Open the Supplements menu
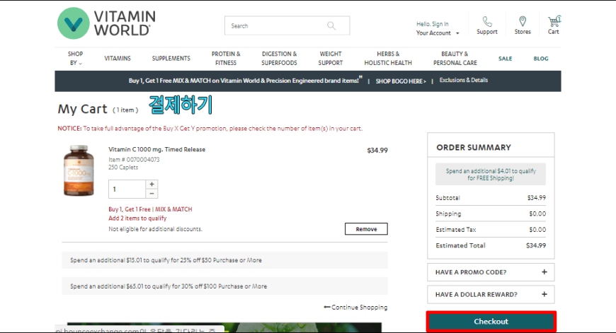The width and height of the screenshot is (616, 333). pos(171,59)
